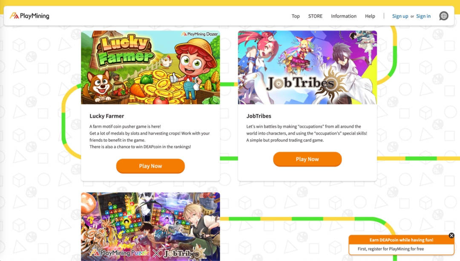
Task: Click the Sign in link
Action: (x=423, y=16)
